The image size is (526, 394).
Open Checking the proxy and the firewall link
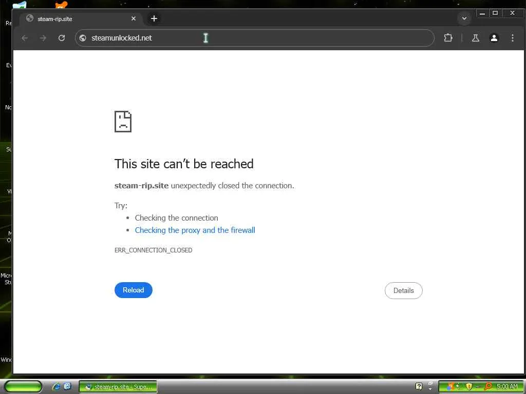[x=195, y=230]
